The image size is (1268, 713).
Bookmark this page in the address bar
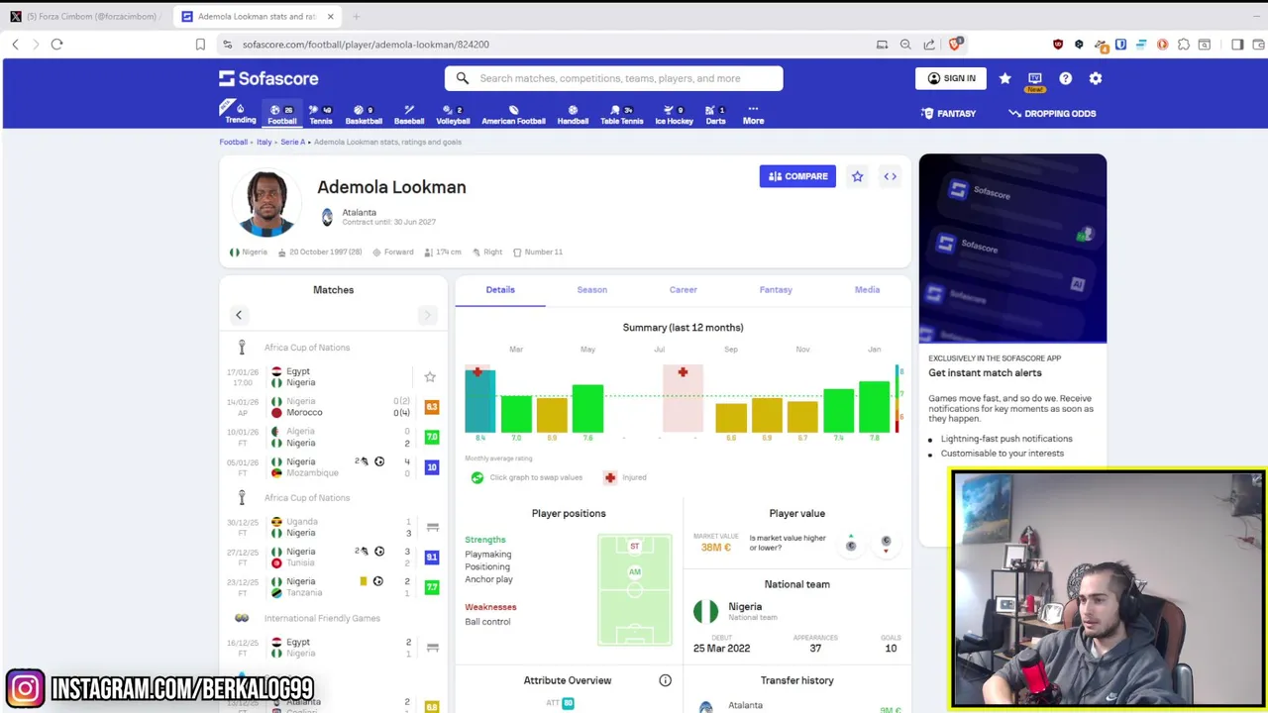pyautogui.click(x=200, y=45)
